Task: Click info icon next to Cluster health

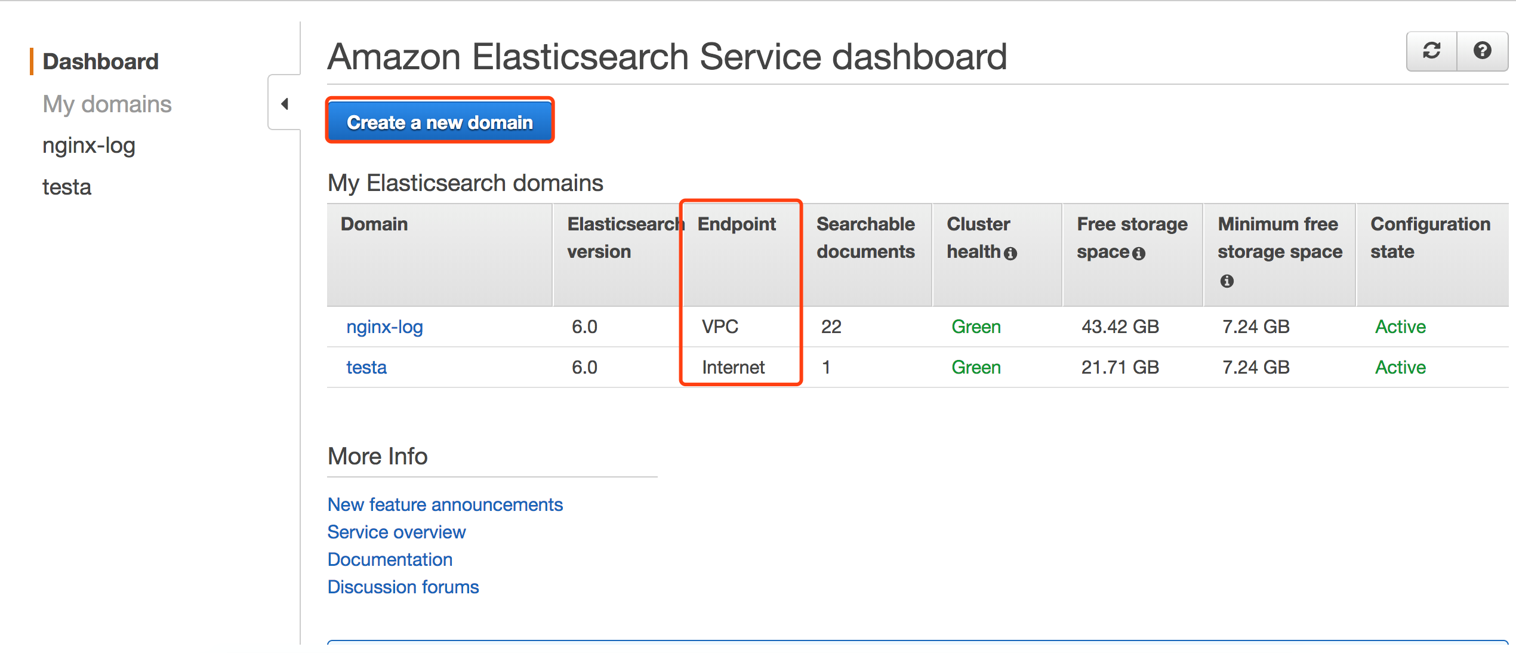Action: pos(1010,253)
